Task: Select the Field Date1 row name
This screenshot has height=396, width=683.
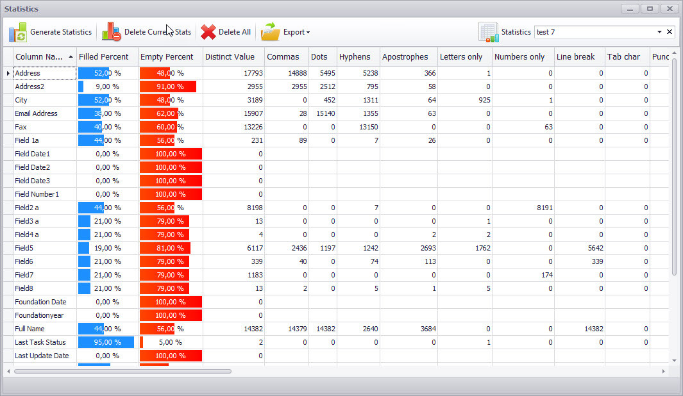Action: pos(32,154)
